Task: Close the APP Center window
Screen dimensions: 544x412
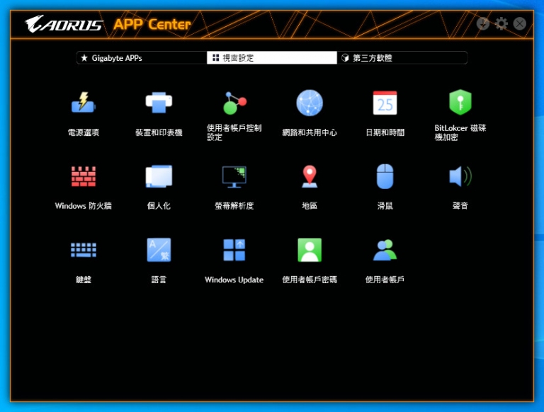Action: 520,23
